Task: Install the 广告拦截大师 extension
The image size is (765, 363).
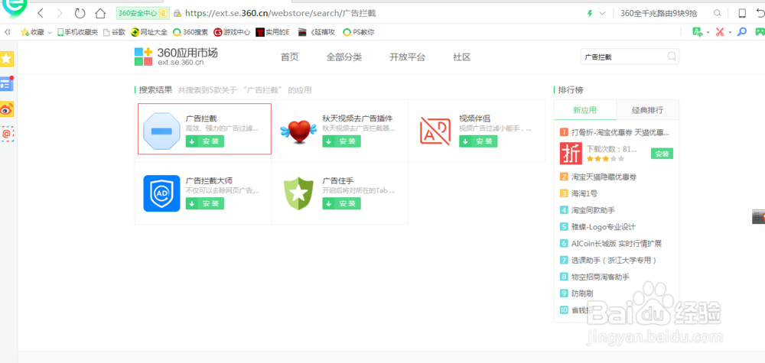Action: [x=204, y=204]
